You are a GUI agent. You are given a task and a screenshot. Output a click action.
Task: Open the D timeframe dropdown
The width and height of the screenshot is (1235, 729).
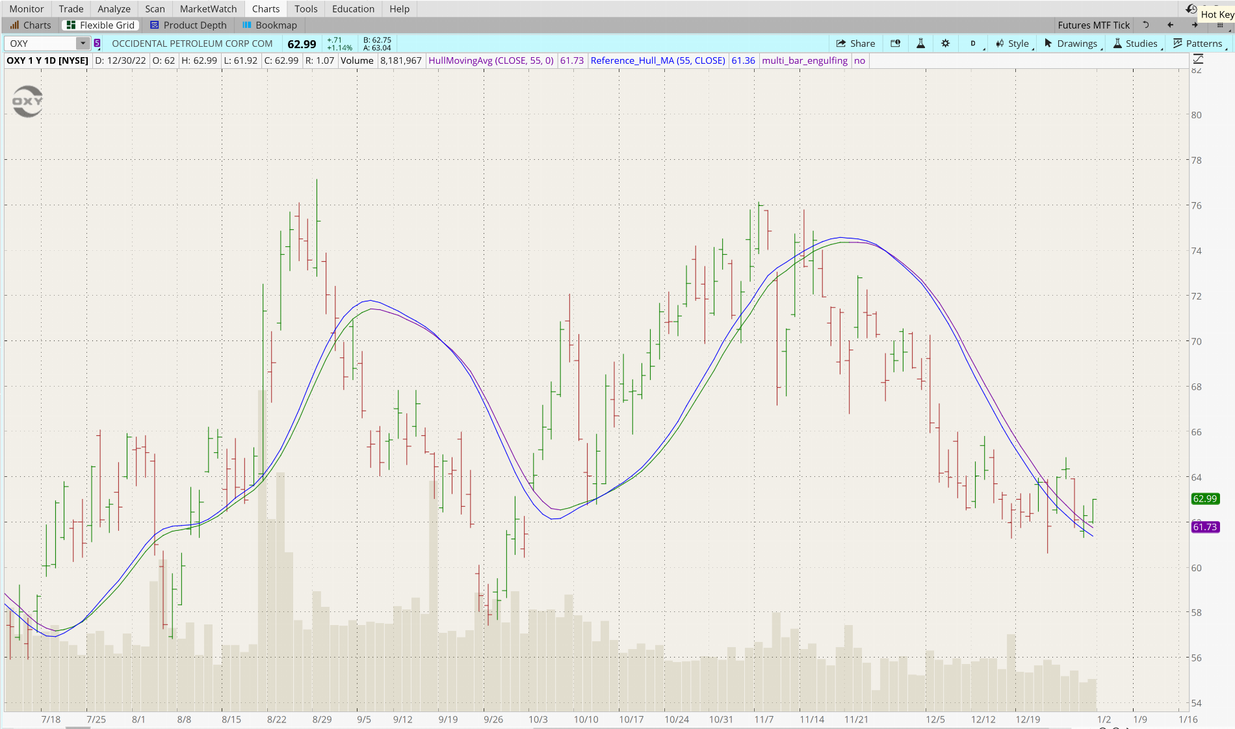[x=974, y=44]
